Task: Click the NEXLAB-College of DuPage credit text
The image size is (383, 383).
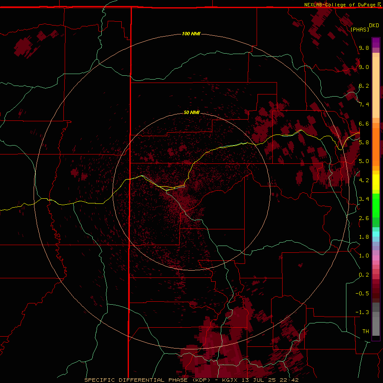Action: [x=340, y=5]
